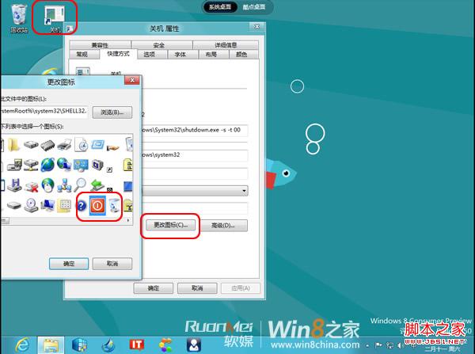Confirm icon choice with 确定 in 更改图标 dialog
Image resolution: width=475 pixels, height=354 pixels.
click(x=69, y=264)
